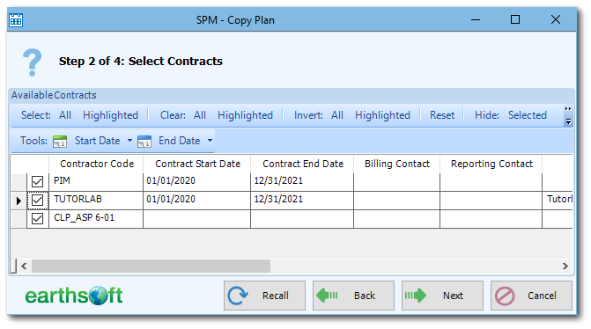This screenshot has height=329, width=591.
Task: Open the Start Date dropdown arrow
Action: point(129,141)
